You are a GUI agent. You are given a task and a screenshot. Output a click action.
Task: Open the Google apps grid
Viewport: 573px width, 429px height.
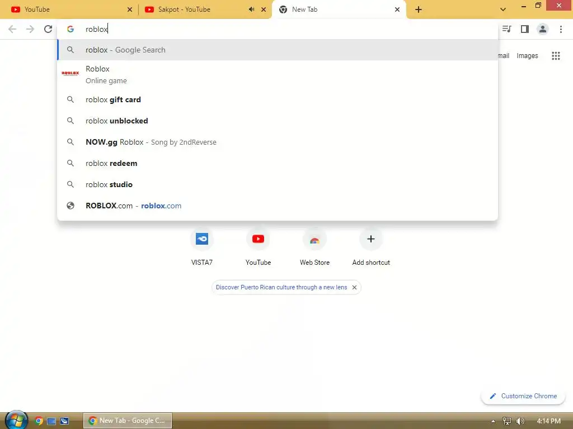click(556, 56)
